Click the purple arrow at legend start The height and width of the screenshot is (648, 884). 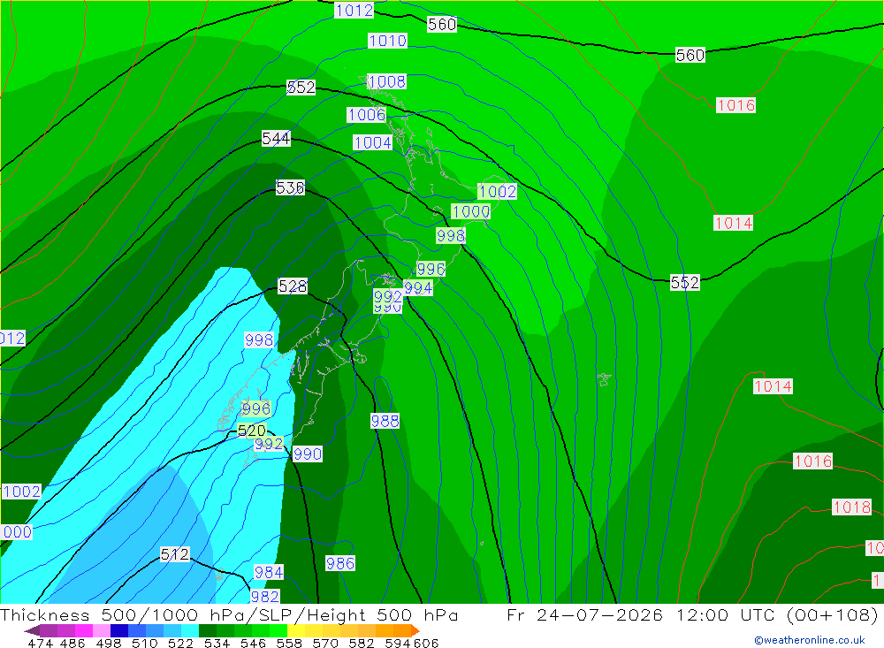32,630
